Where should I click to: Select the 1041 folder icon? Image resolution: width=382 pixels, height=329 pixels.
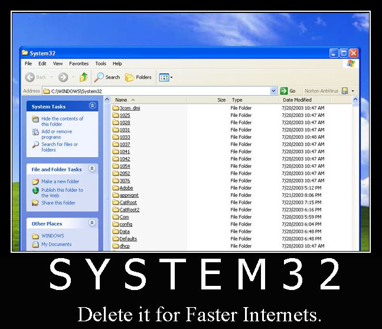pyautogui.click(x=116, y=152)
